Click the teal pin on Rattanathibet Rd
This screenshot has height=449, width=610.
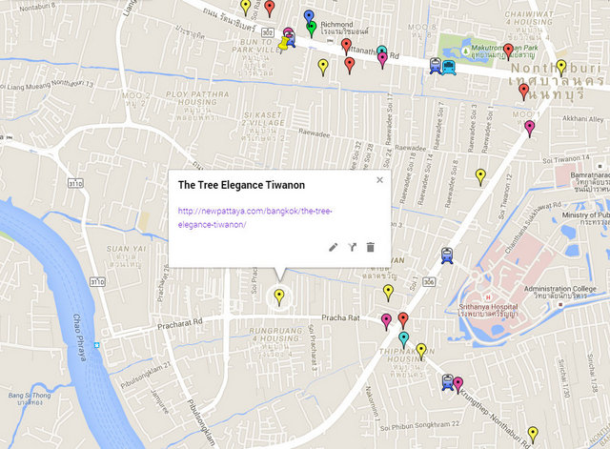[x=382, y=50]
